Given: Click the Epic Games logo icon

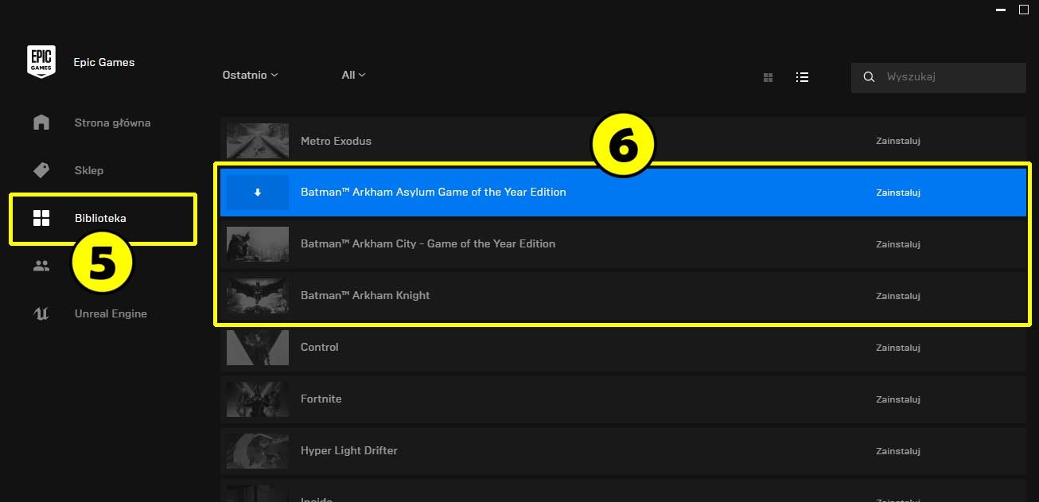Looking at the screenshot, I should coord(41,62).
